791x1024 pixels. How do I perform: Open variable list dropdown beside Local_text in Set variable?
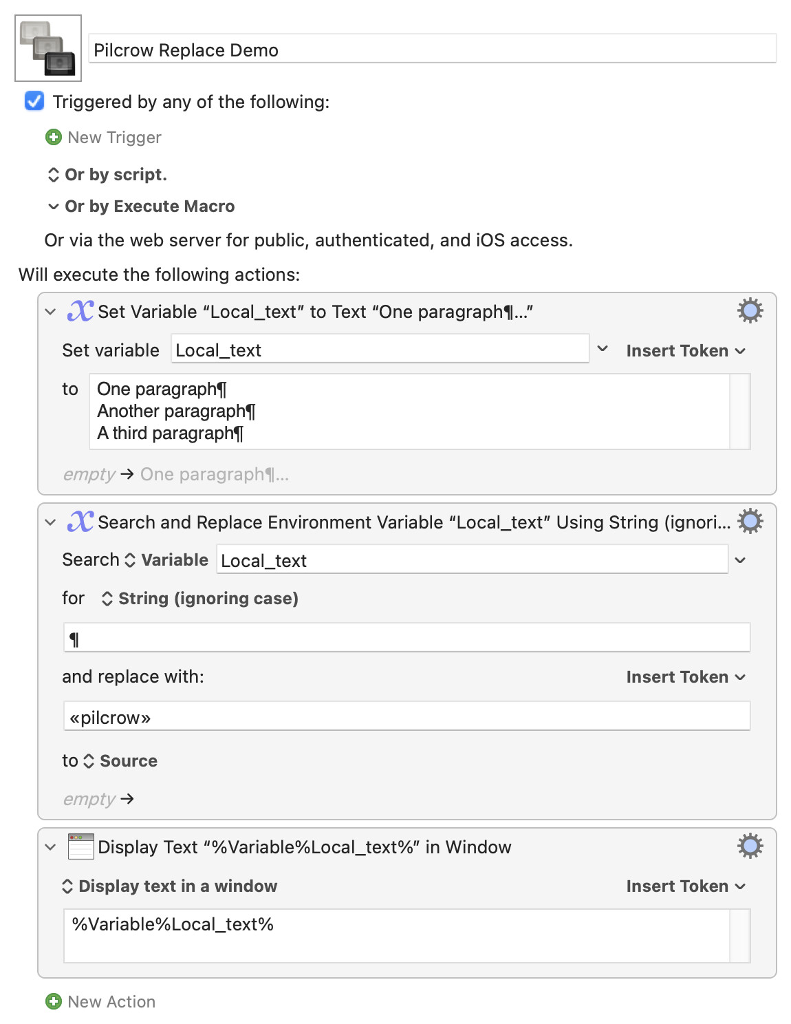pyautogui.click(x=603, y=349)
